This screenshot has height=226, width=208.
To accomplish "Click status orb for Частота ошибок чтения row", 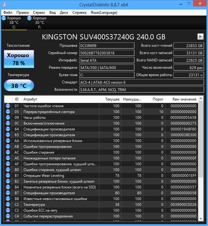I will coord(8,106).
